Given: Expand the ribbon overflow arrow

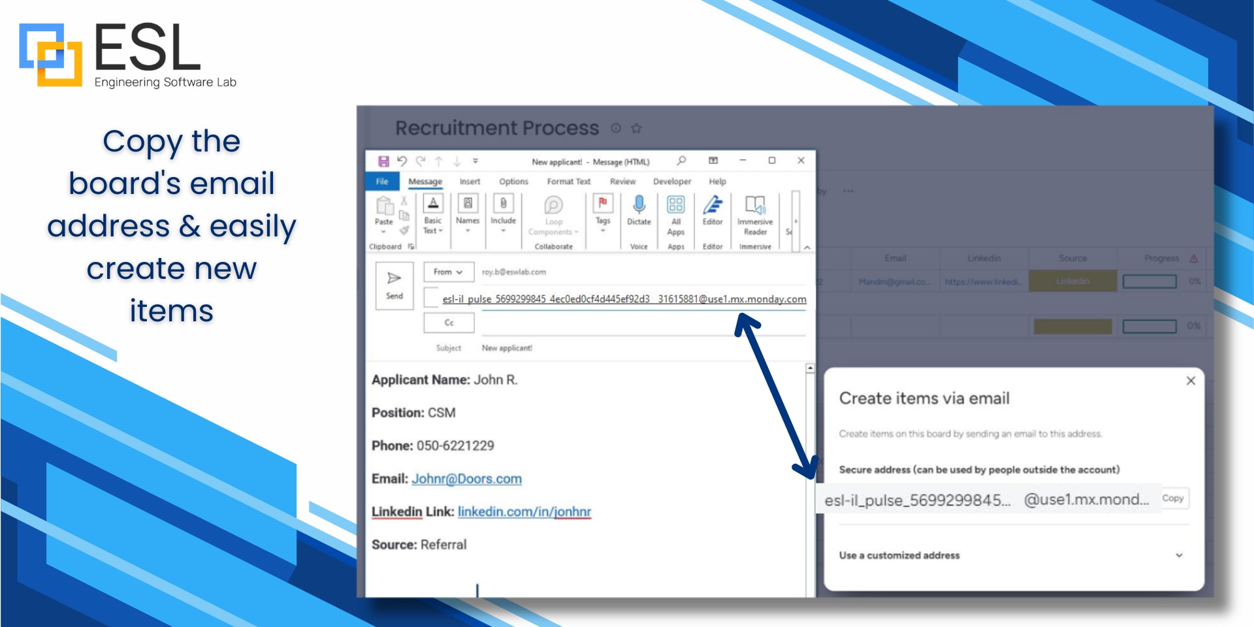Looking at the screenshot, I should [x=796, y=221].
